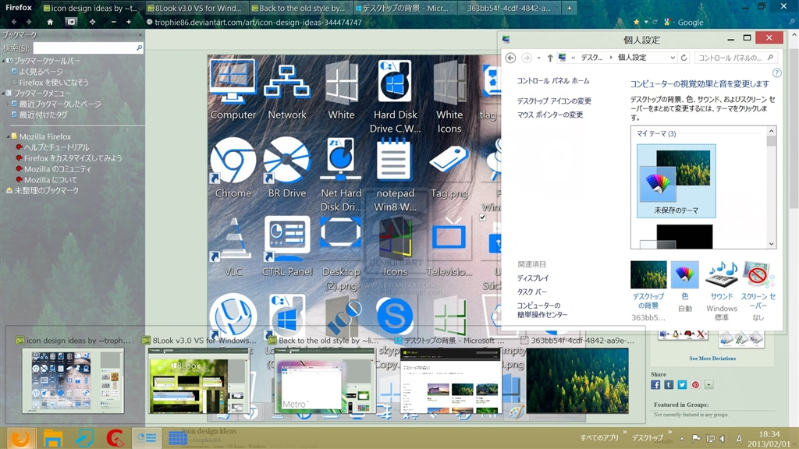Select the 未保存のテーマ theme thumbnail
The width and height of the screenshot is (799, 449).
click(x=676, y=181)
